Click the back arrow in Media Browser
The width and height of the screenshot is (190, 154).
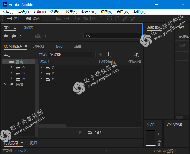tap(101, 54)
